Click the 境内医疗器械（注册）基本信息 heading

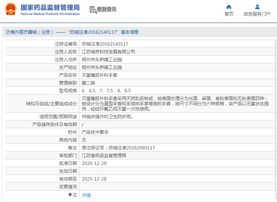74,32
